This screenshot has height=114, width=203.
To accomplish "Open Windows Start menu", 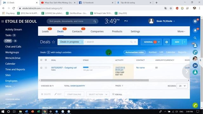I will point(3,111).
